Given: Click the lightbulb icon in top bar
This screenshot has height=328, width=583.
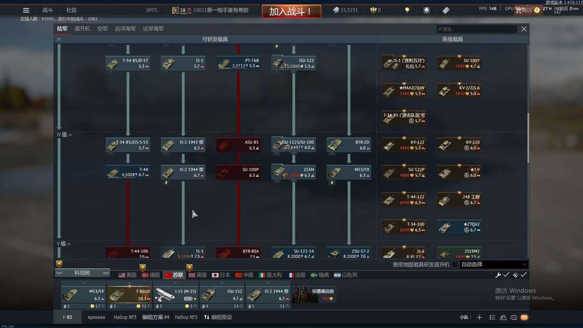Looking at the screenshot, I should [407, 10].
